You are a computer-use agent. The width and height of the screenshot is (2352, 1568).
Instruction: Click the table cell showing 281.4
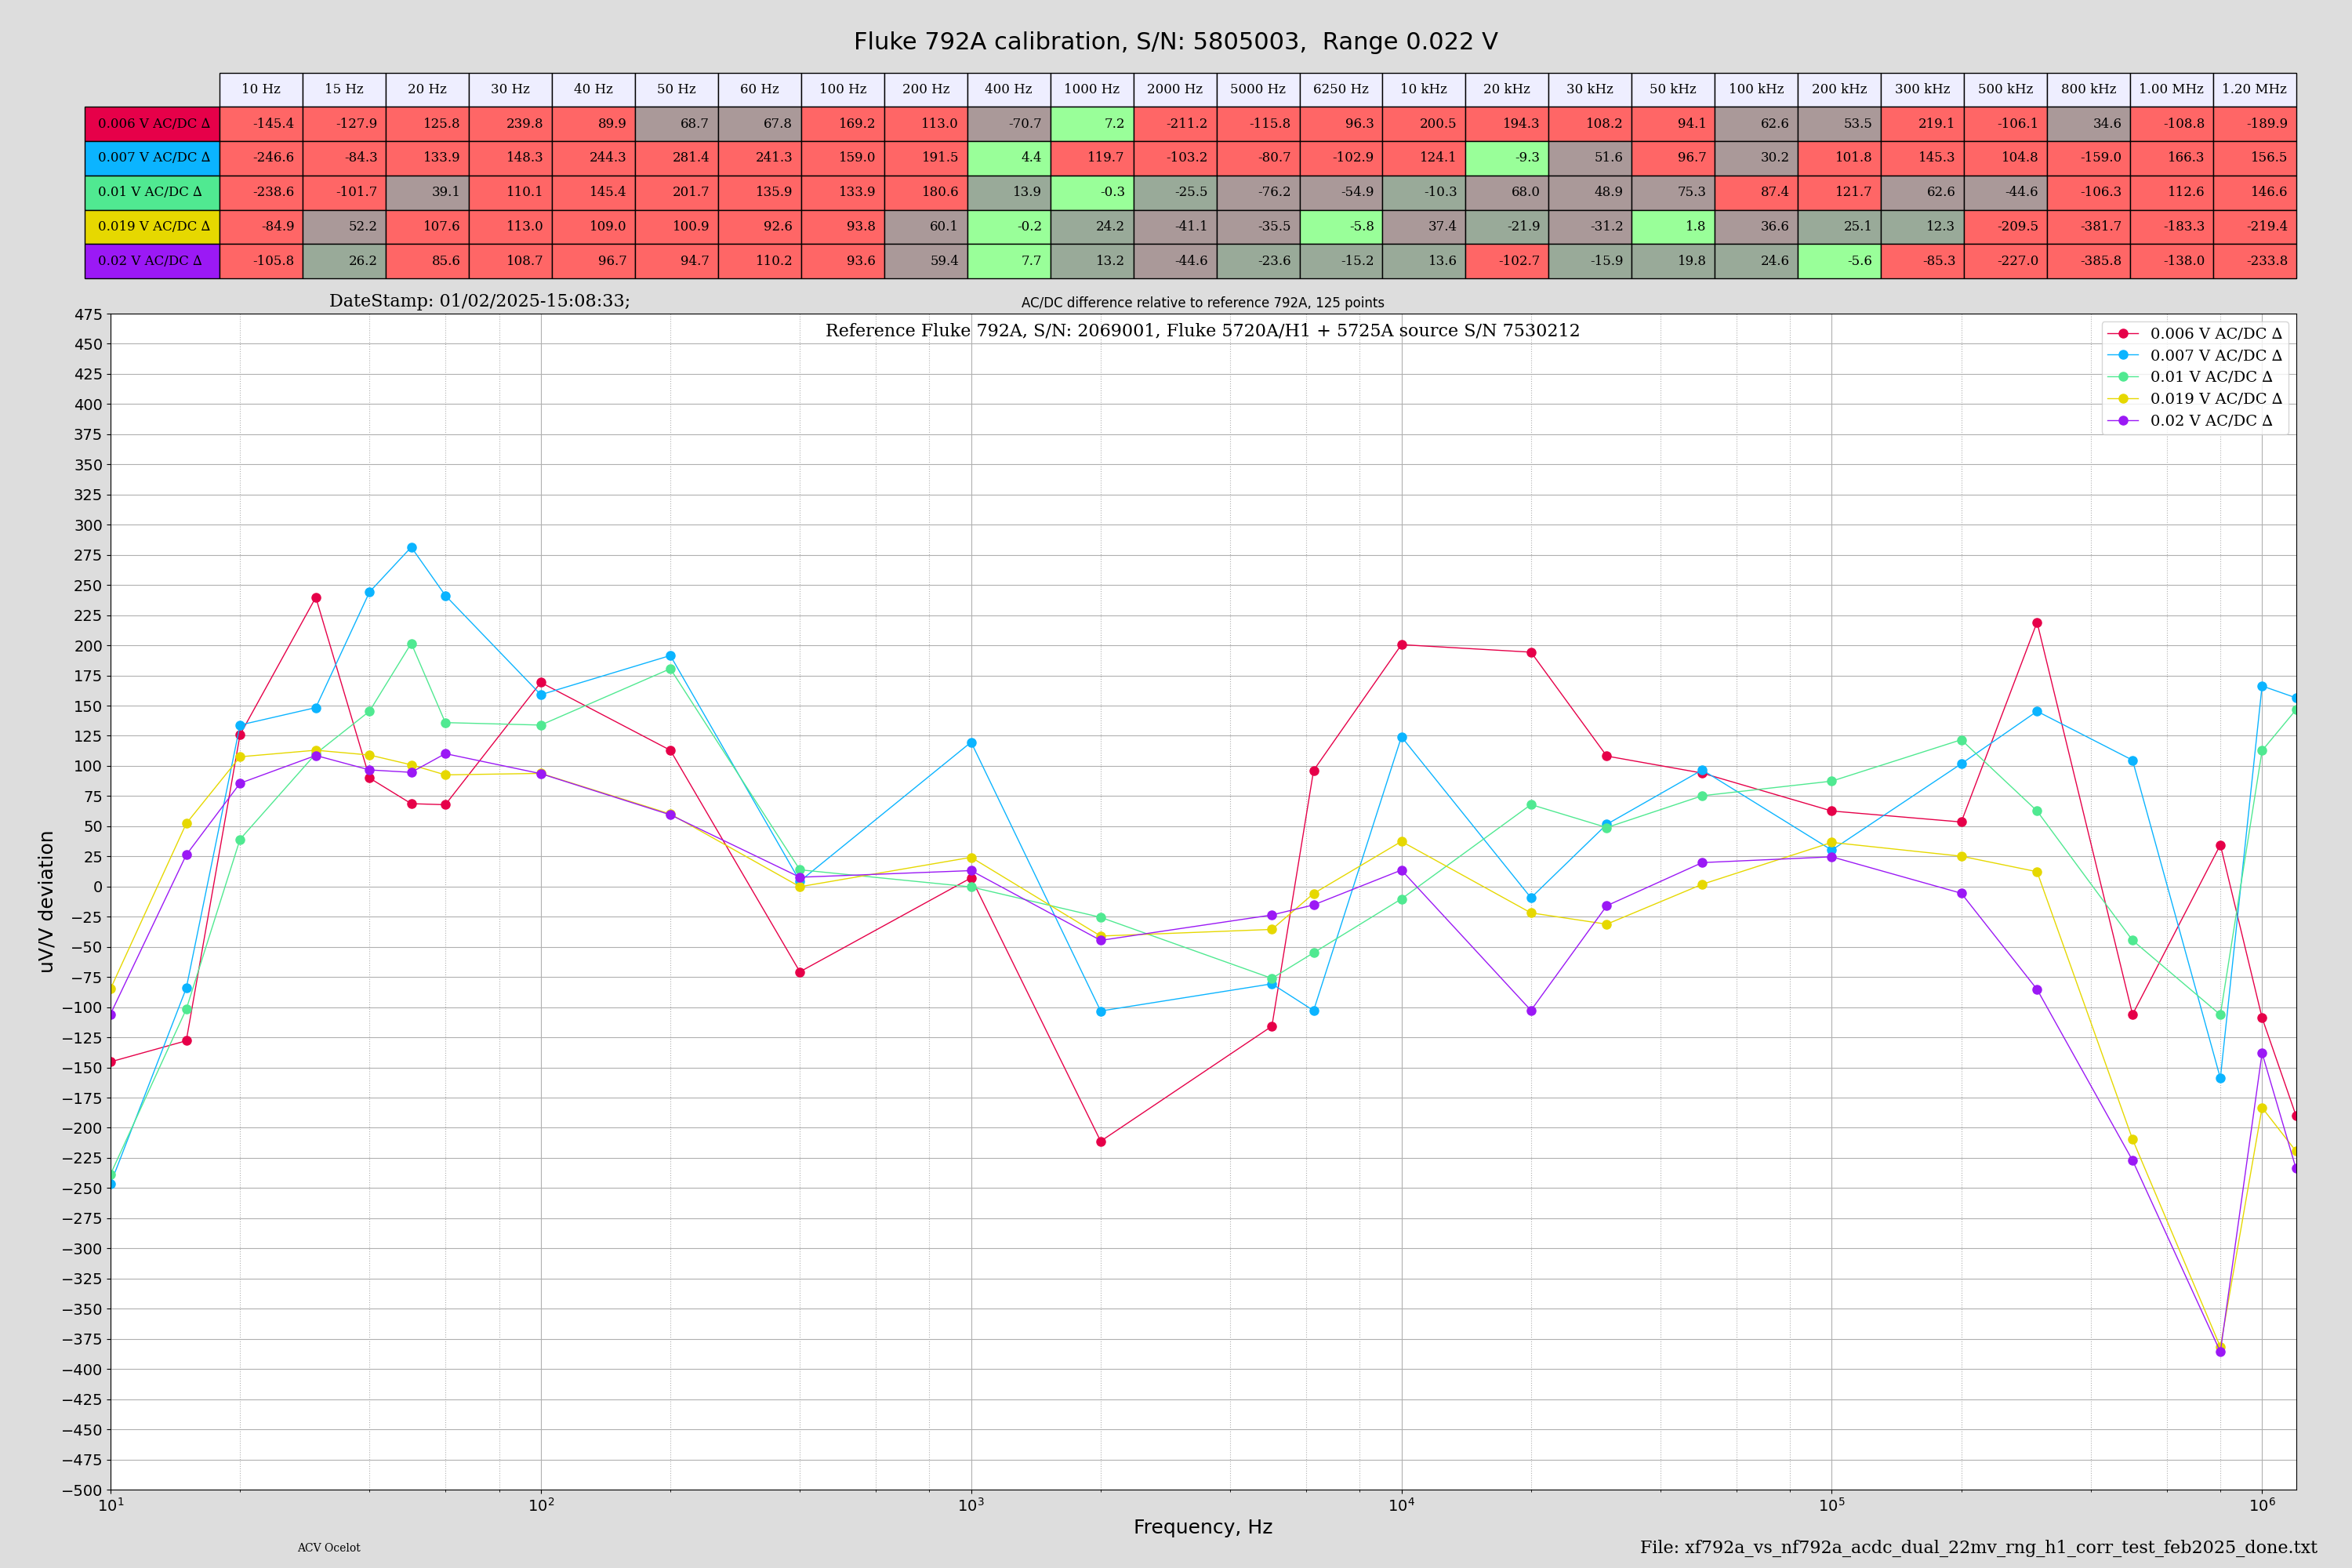click(x=677, y=158)
